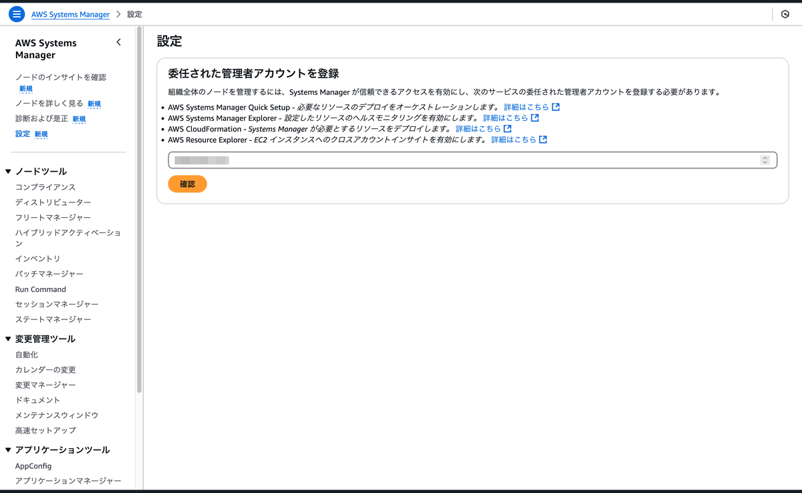This screenshot has width=802, height=493.
Task: Go to インベントリ
Action: [38, 259]
